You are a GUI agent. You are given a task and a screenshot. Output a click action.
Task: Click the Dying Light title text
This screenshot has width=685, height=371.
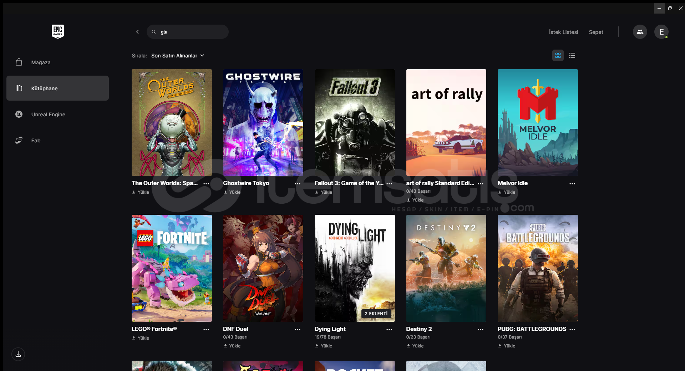tap(330, 329)
